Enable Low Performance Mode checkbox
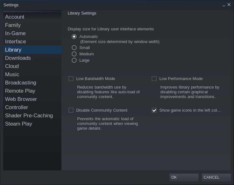The width and height of the screenshot is (234, 185). pyautogui.click(x=154, y=79)
